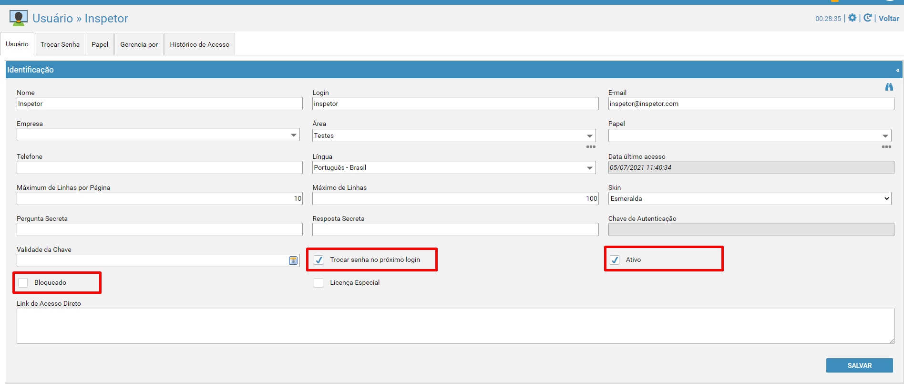The image size is (904, 384).
Task: Enable the Licença Especial checkbox
Action: [x=318, y=283]
